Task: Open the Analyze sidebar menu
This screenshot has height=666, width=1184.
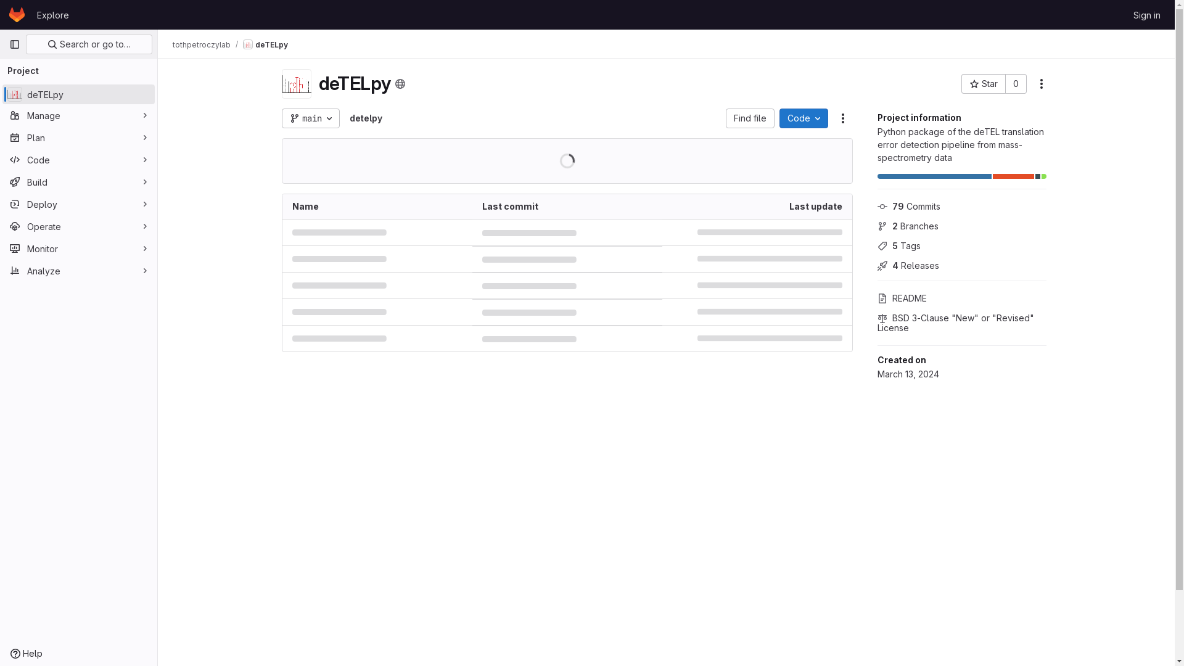Action: coord(79,271)
